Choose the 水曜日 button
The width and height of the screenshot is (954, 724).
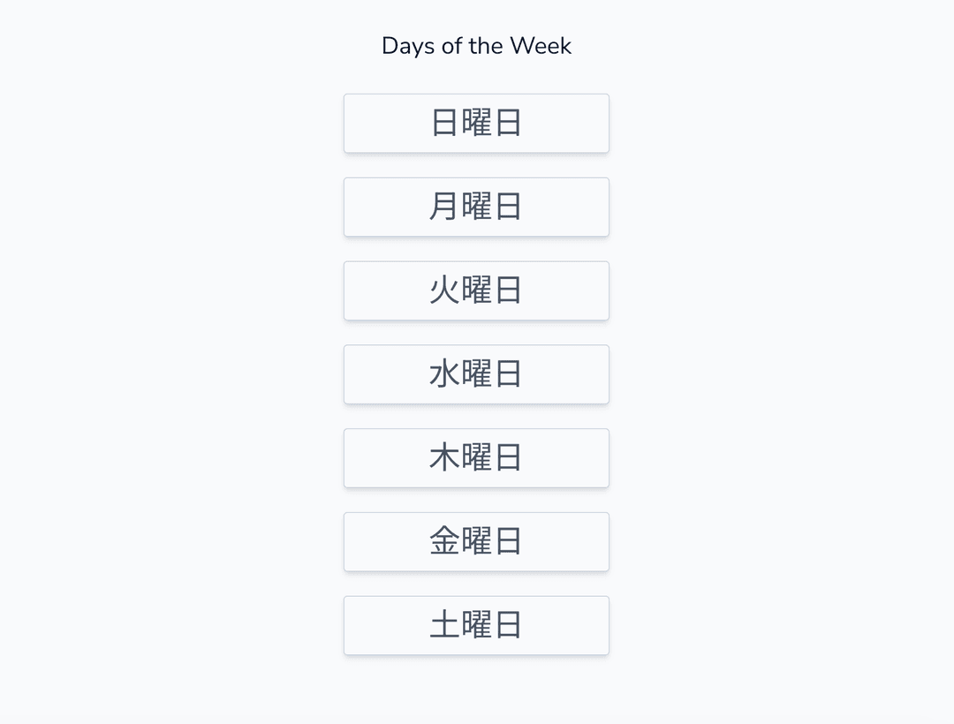pyautogui.click(x=476, y=374)
